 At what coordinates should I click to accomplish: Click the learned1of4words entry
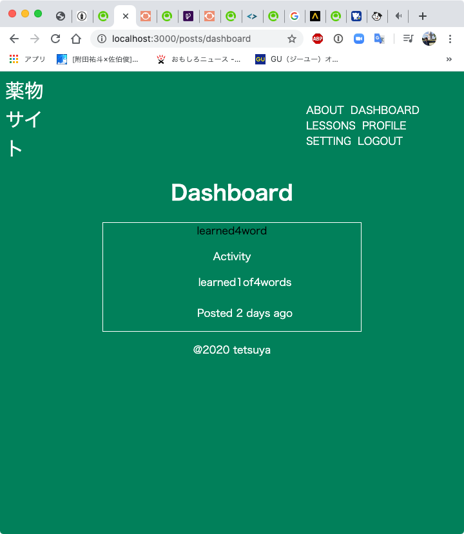245,282
